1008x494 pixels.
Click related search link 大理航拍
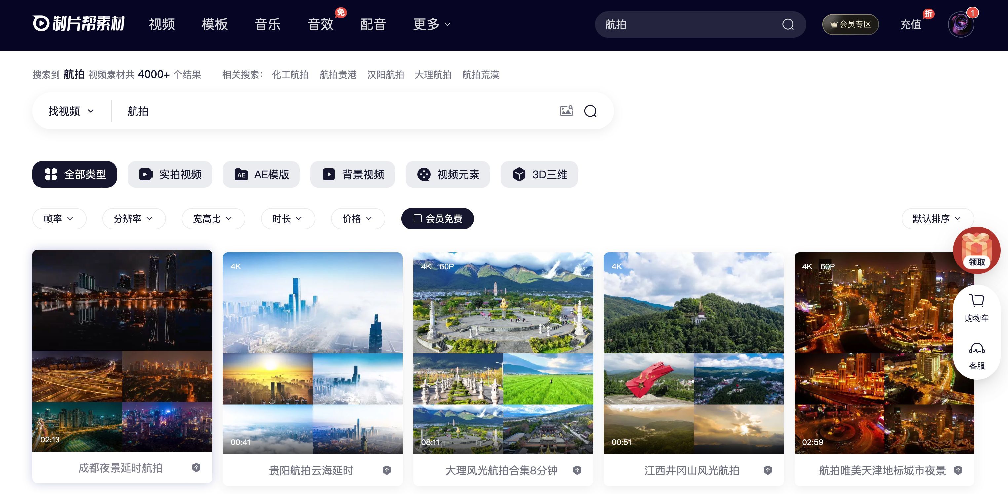(433, 75)
